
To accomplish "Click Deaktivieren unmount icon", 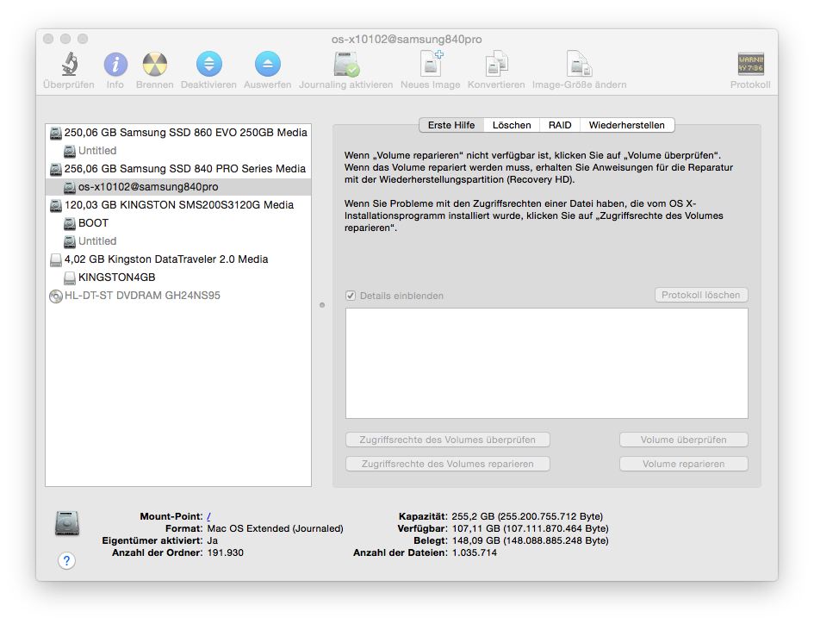I will pos(208,65).
